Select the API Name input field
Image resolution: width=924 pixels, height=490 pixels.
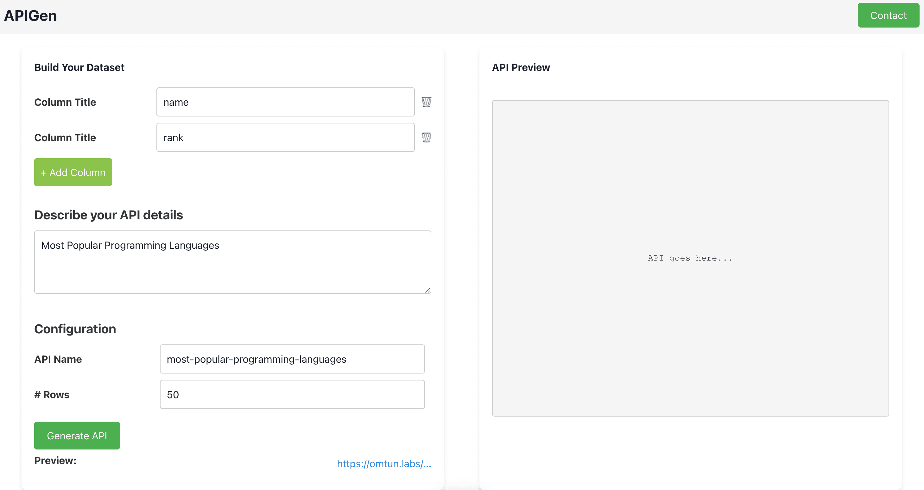tap(292, 359)
